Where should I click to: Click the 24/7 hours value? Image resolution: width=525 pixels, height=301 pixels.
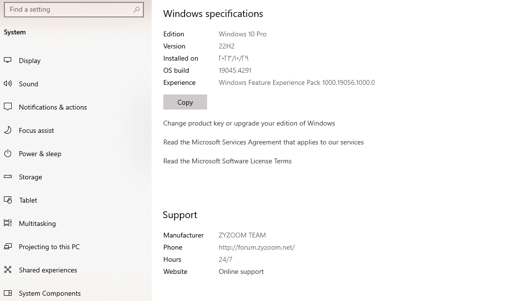coord(226,259)
